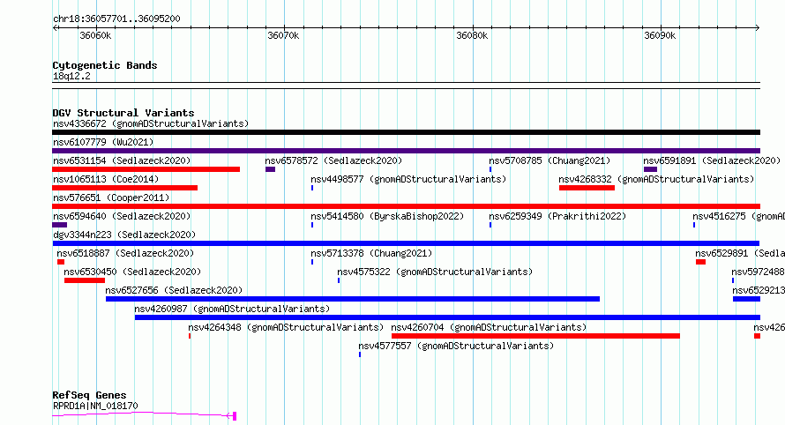Open nsv576651 (Cooper2011) variant label
The width and height of the screenshot is (785, 425).
(x=111, y=198)
